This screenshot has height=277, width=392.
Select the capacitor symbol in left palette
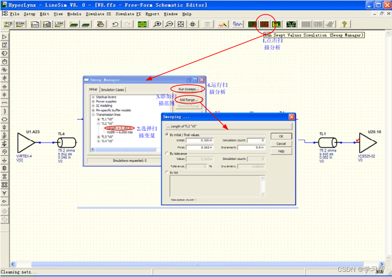pyautogui.click(x=5, y=87)
